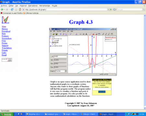Open the Editar menu
146x116 pixels.
(x=11, y=6)
